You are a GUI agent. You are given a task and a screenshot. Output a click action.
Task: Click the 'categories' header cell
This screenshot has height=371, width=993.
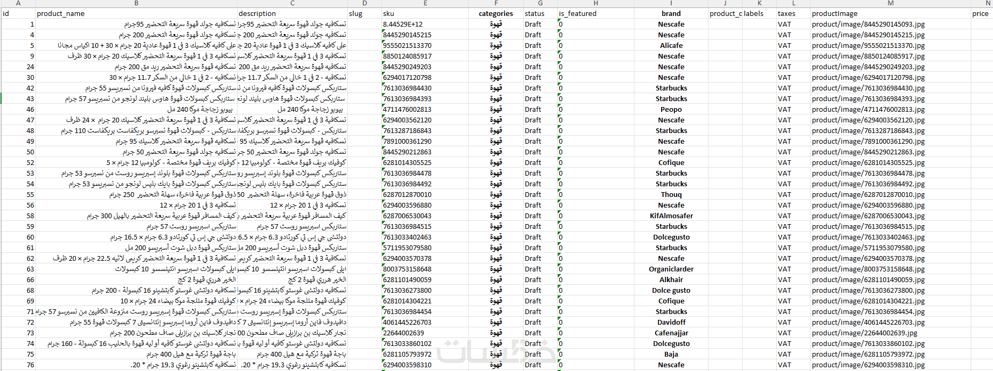coord(496,13)
